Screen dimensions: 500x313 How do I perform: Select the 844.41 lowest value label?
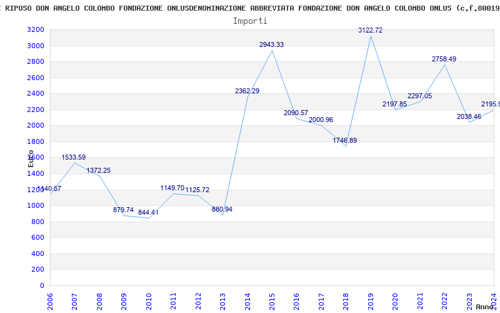point(148,213)
